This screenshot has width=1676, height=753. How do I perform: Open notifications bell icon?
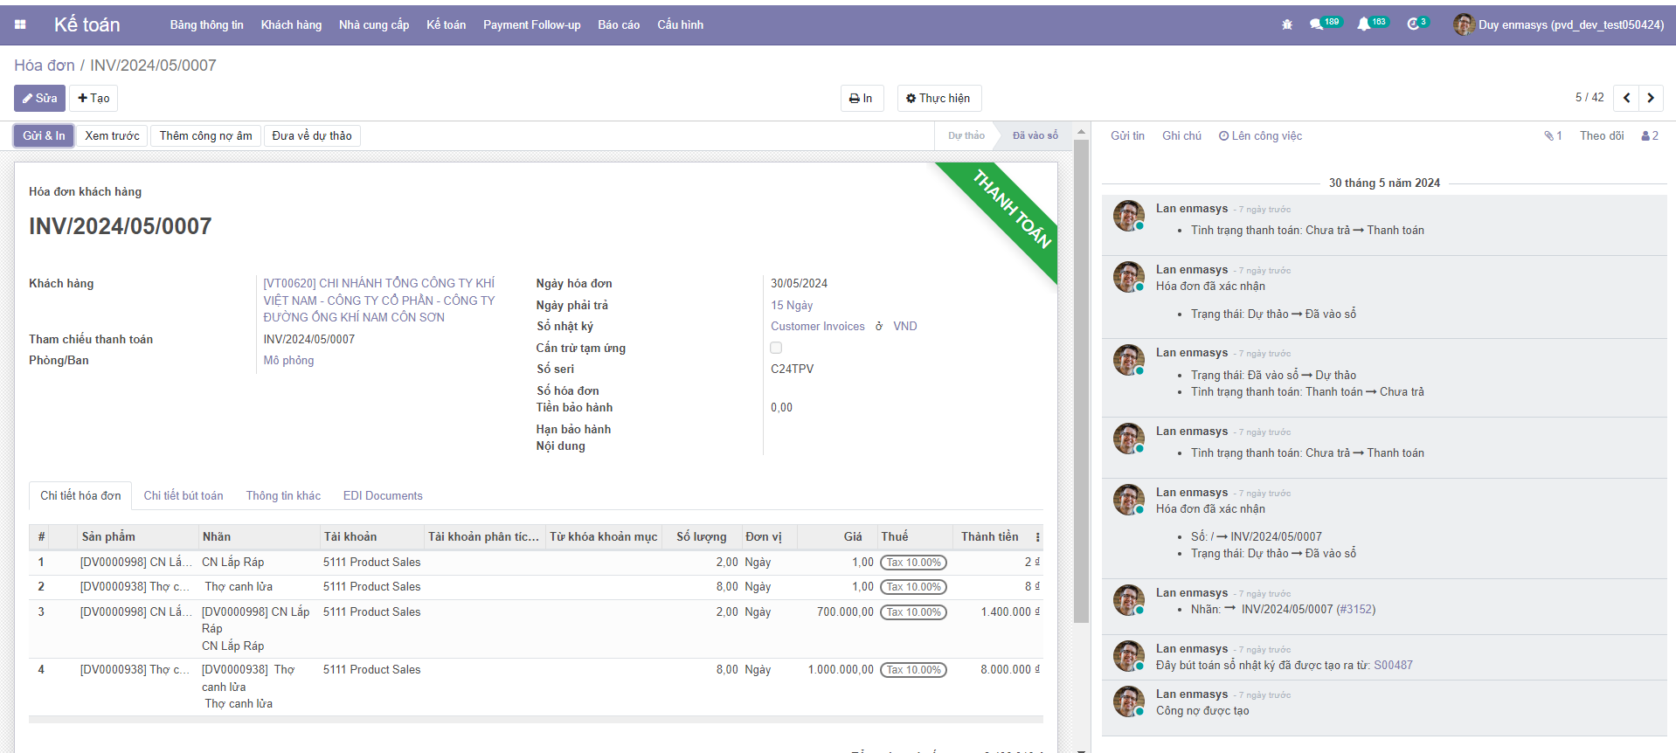point(1363,25)
